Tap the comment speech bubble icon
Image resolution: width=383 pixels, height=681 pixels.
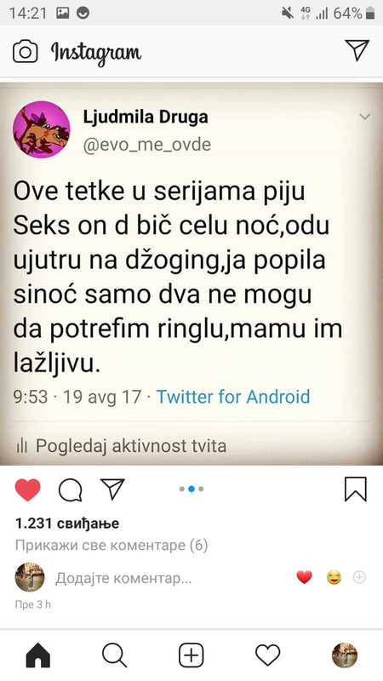71,490
